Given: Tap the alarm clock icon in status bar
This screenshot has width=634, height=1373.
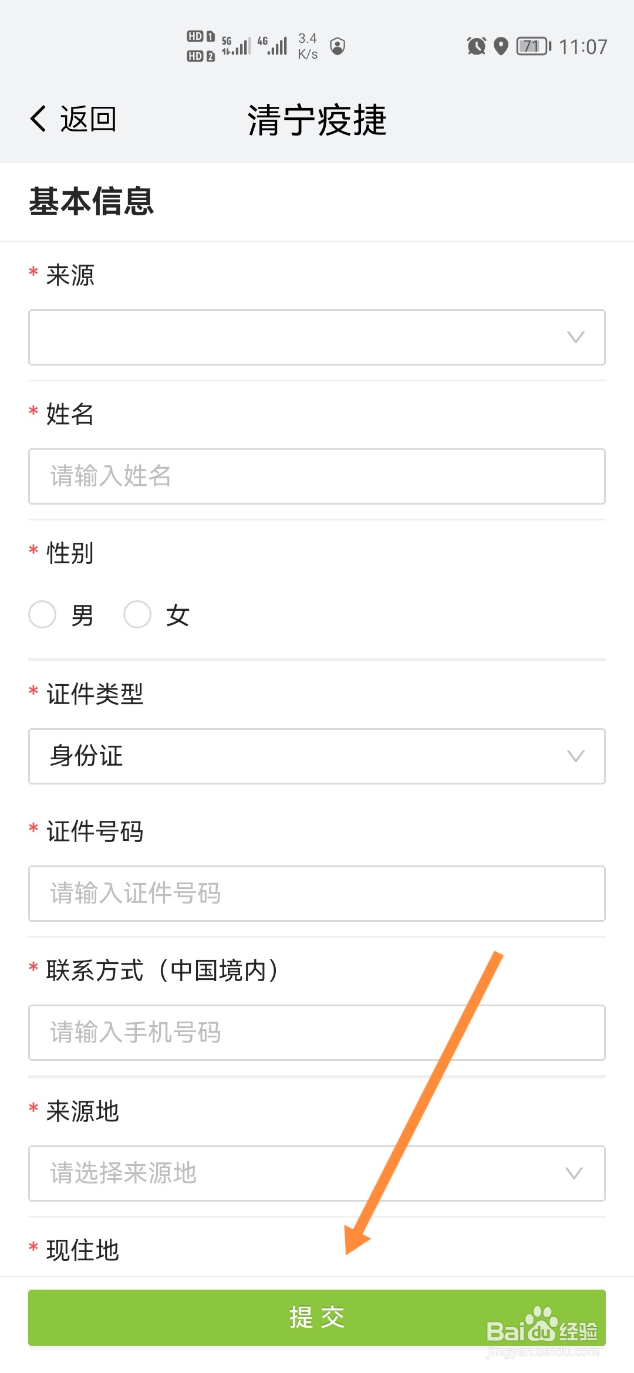Looking at the screenshot, I should pos(475,46).
